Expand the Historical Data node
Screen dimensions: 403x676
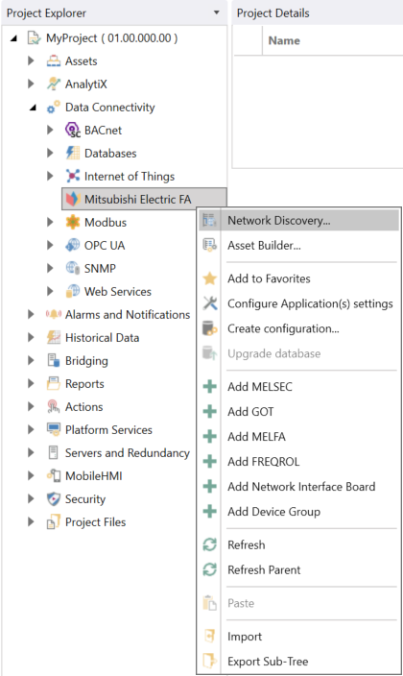[x=31, y=337]
